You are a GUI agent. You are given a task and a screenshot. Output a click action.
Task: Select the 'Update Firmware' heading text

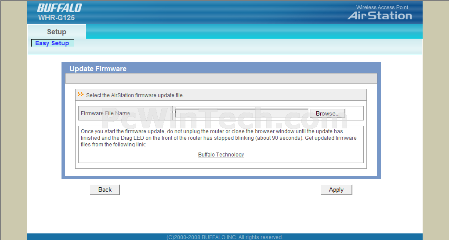(x=98, y=69)
